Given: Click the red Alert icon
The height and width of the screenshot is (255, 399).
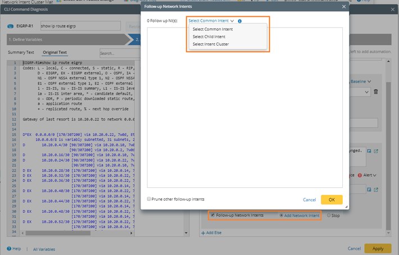Looking at the screenshot, I should (x=360, y=175).
